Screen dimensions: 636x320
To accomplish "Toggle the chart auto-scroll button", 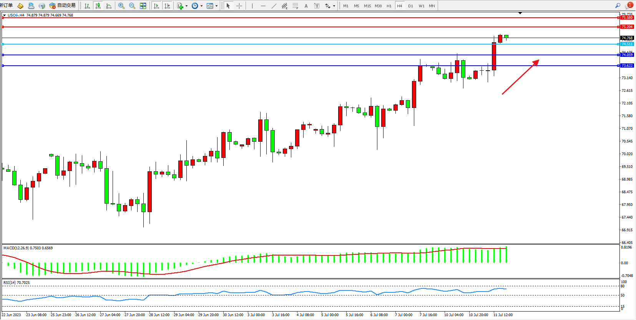I will [x=156, y=6].
